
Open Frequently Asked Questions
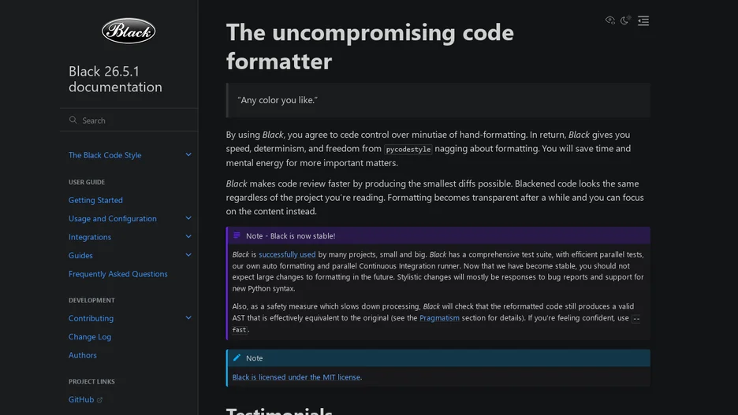tap(118, 273)
